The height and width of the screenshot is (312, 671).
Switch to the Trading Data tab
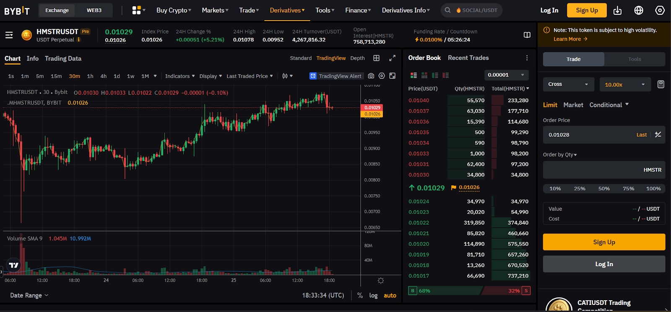tap(63, 58)
